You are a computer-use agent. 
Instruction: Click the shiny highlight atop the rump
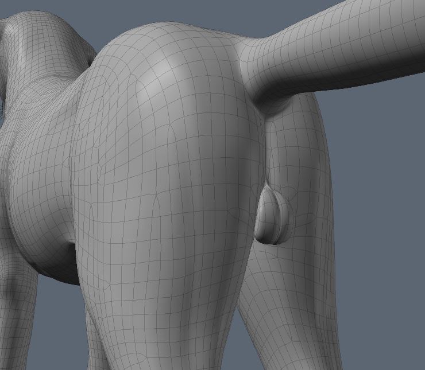pyautogui.click(x=167, y=63)
